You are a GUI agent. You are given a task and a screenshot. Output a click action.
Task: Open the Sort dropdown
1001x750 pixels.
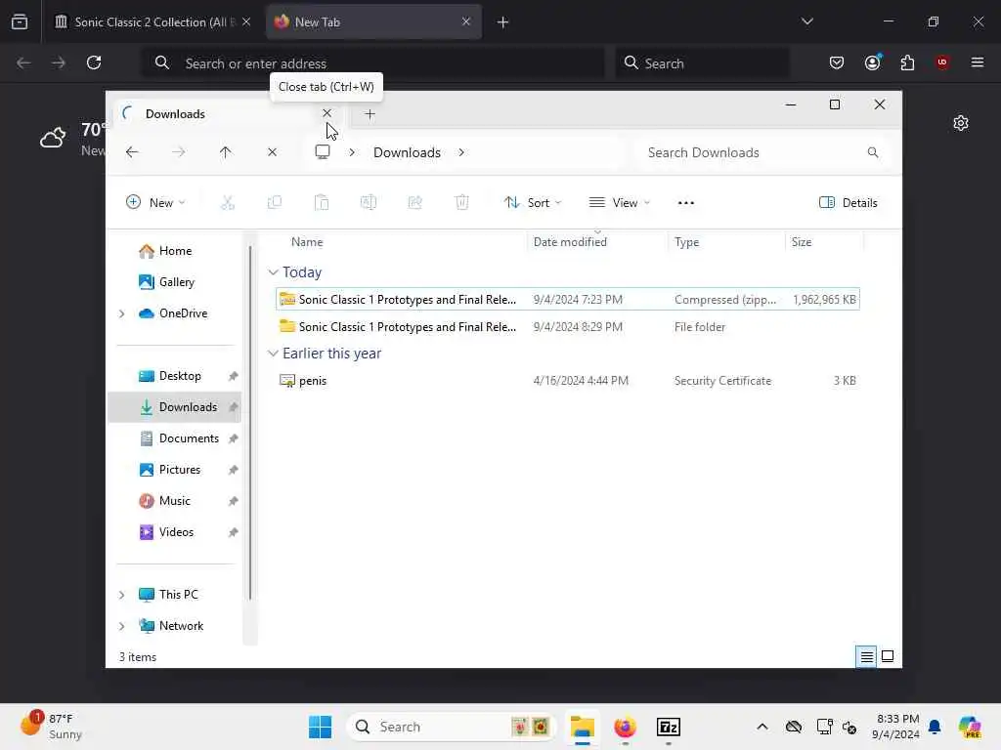(x=533, y=203)
